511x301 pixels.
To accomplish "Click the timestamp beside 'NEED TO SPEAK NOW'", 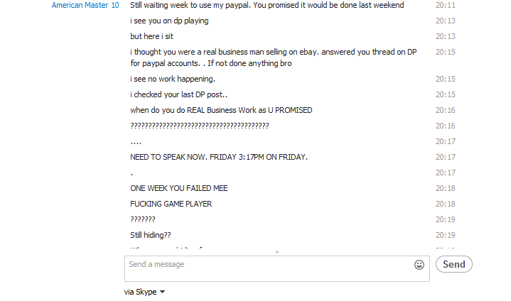I will click(x=445, y=157).
